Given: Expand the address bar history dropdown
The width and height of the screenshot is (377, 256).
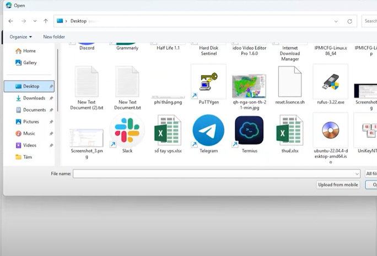Looking at the screenshot, I should pos(336,21).
